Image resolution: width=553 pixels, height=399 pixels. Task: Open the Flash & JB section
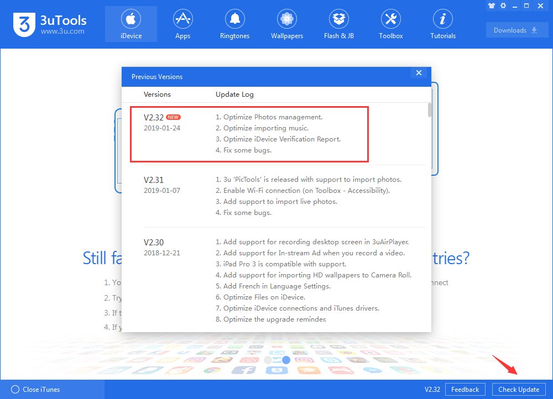pyautogui.click(x=339, y=24)
